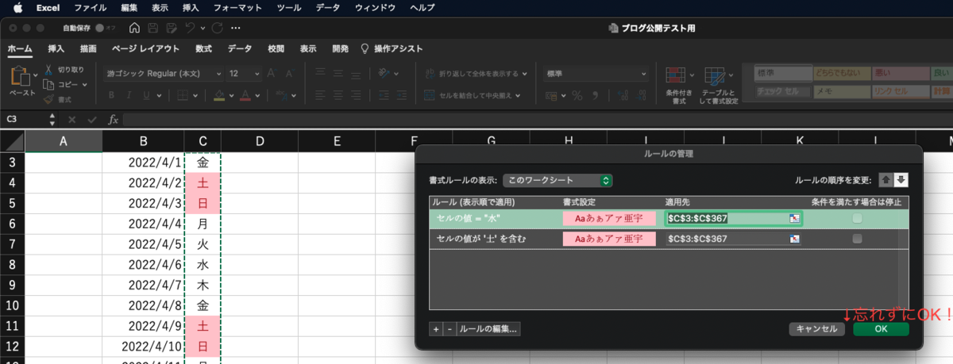
Task: Click the + add rule button
Action: (436, 328)
